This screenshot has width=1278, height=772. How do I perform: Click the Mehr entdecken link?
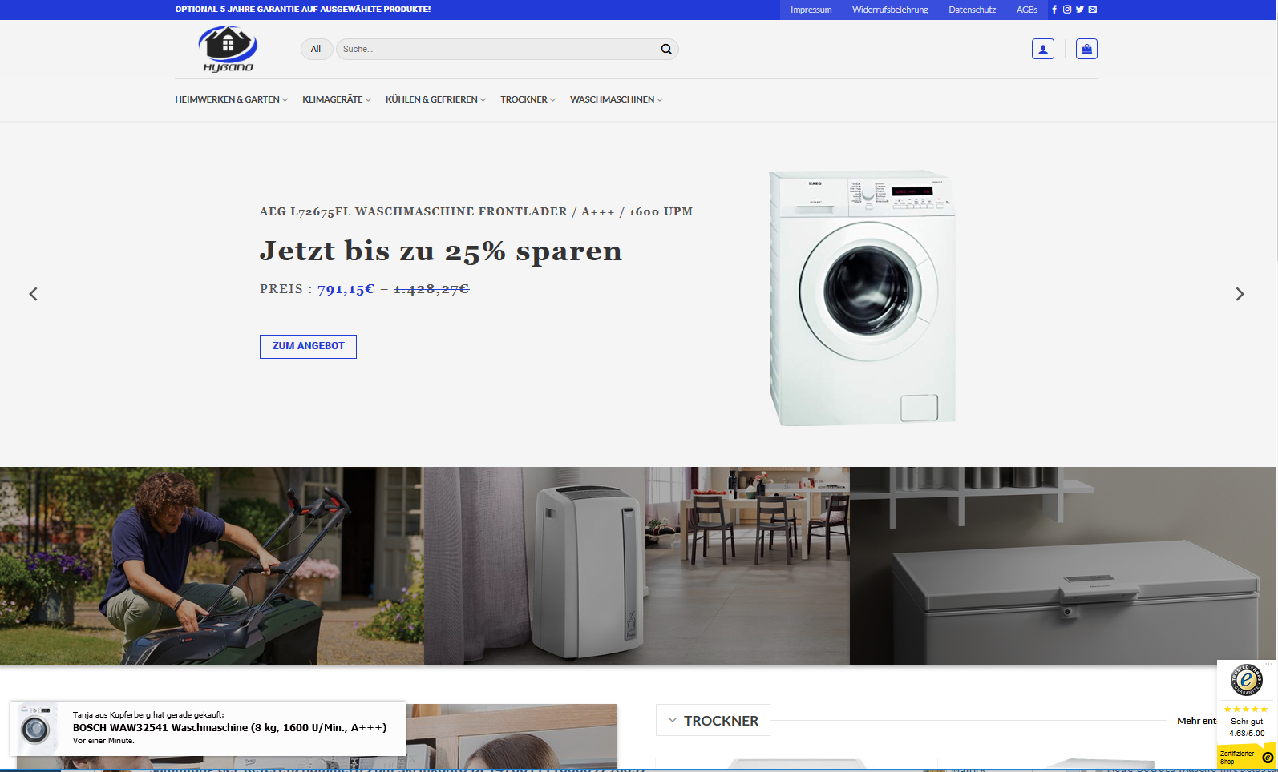[1196, 721]
